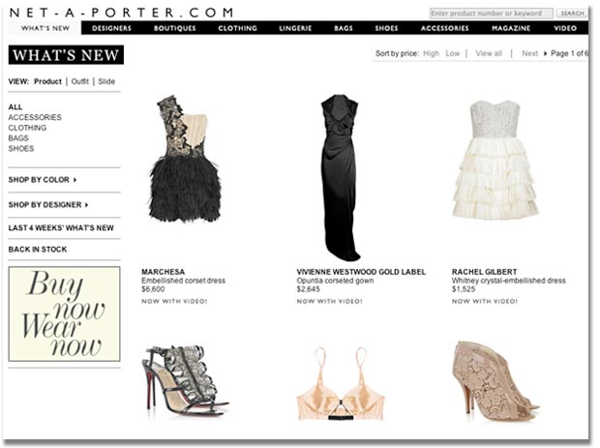Screen dimensions: 600x448
Task: Open the Designers menu
Action: (x=111, y=28)
